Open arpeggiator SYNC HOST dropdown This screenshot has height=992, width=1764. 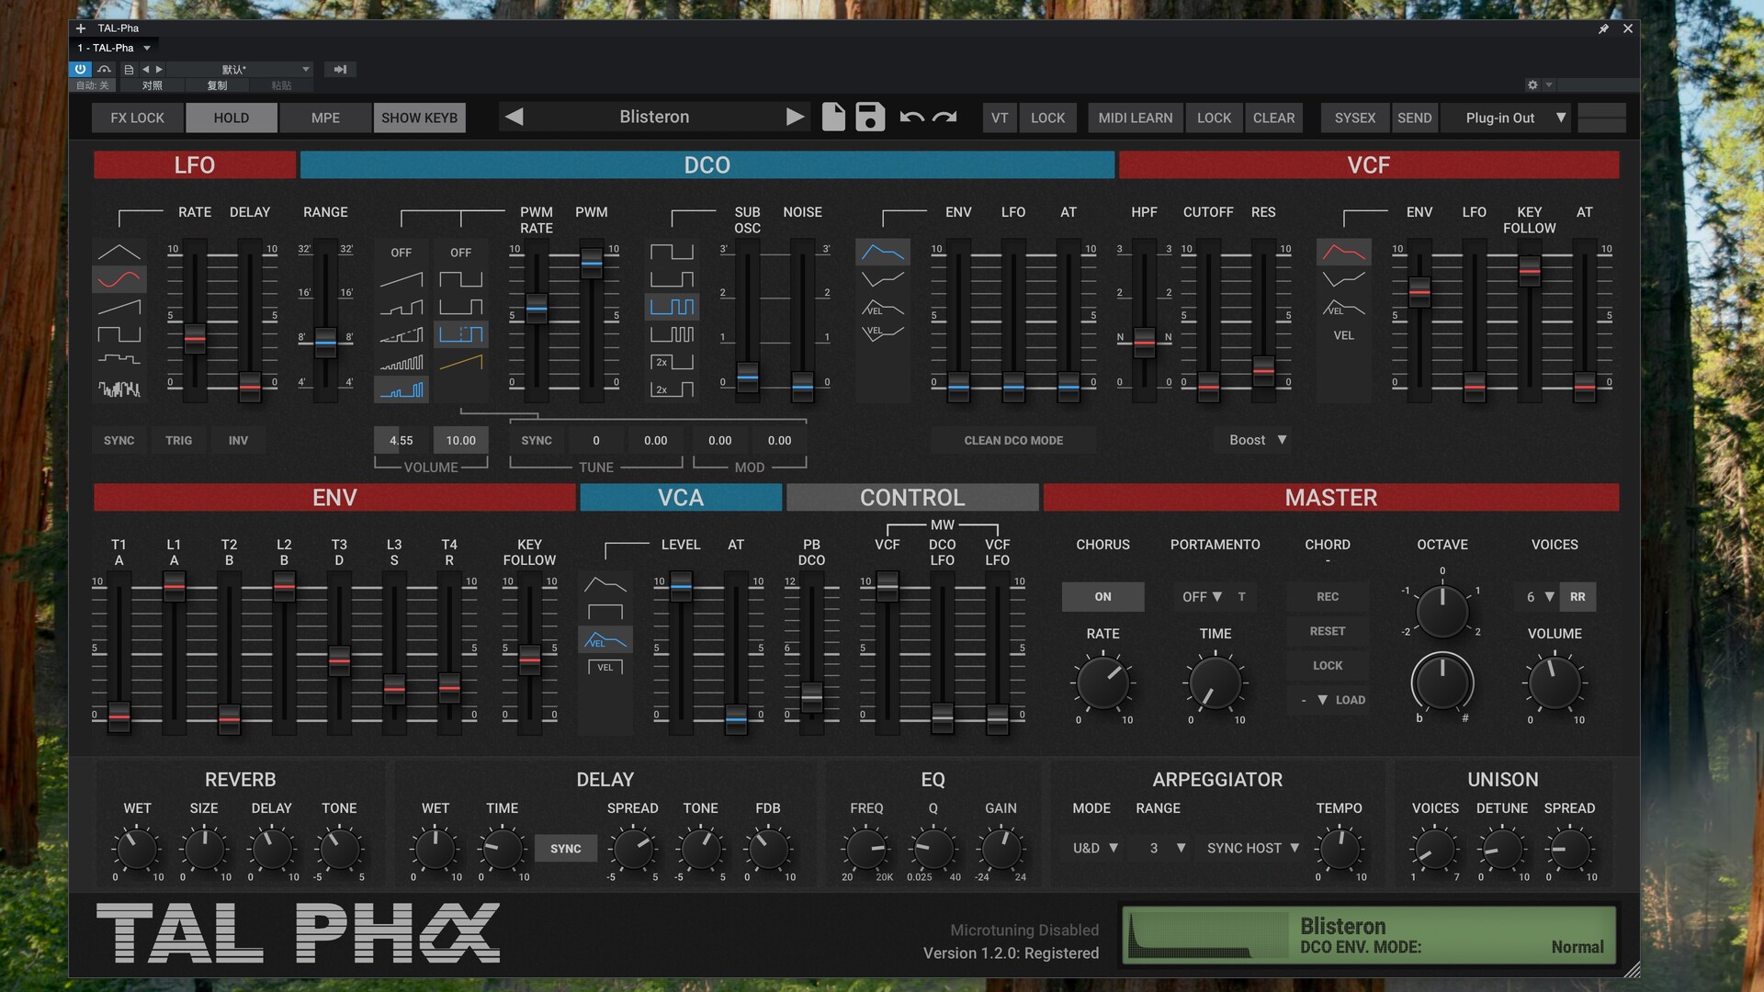(x=1253, y=848)
